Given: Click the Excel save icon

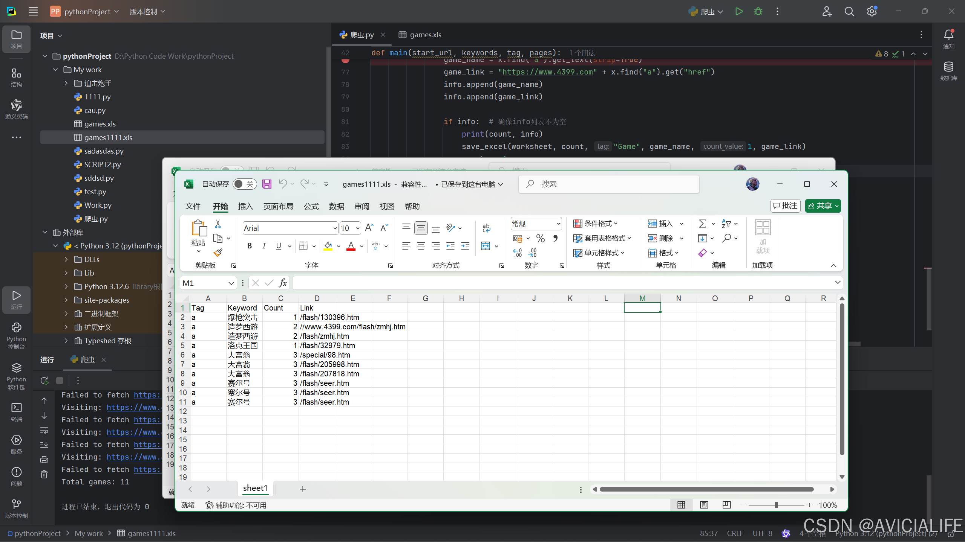Looking at the screenshot, I should coord(267,184).
